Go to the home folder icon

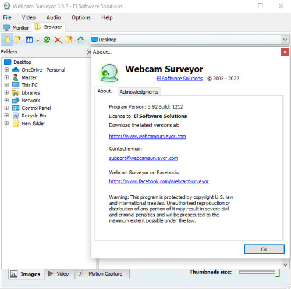80,40
